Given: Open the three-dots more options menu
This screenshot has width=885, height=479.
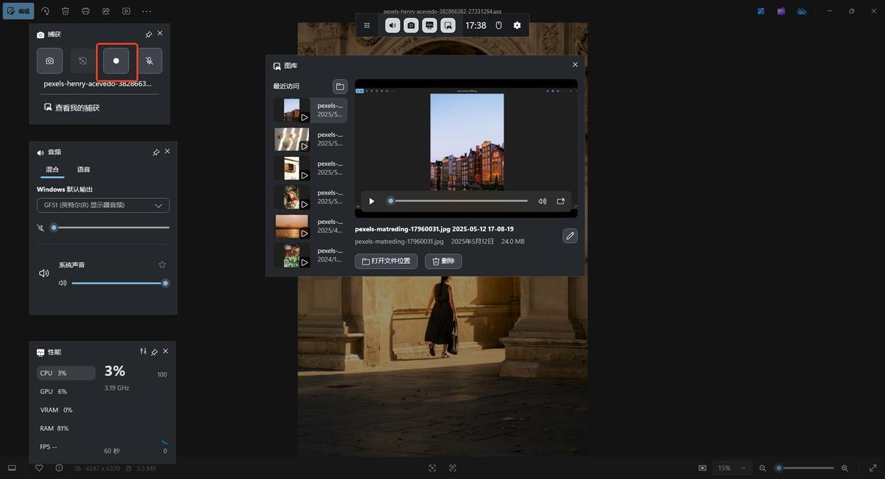Looking at the screenshot, I should 146,11.
